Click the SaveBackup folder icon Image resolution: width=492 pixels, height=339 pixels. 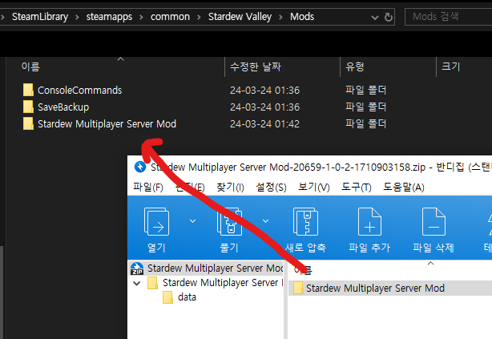click(x=28, y=107)
